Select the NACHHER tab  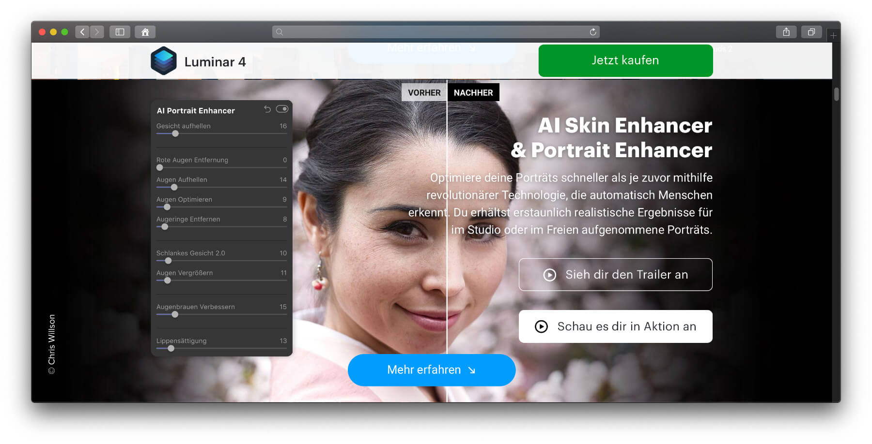(x=473, y=92)
